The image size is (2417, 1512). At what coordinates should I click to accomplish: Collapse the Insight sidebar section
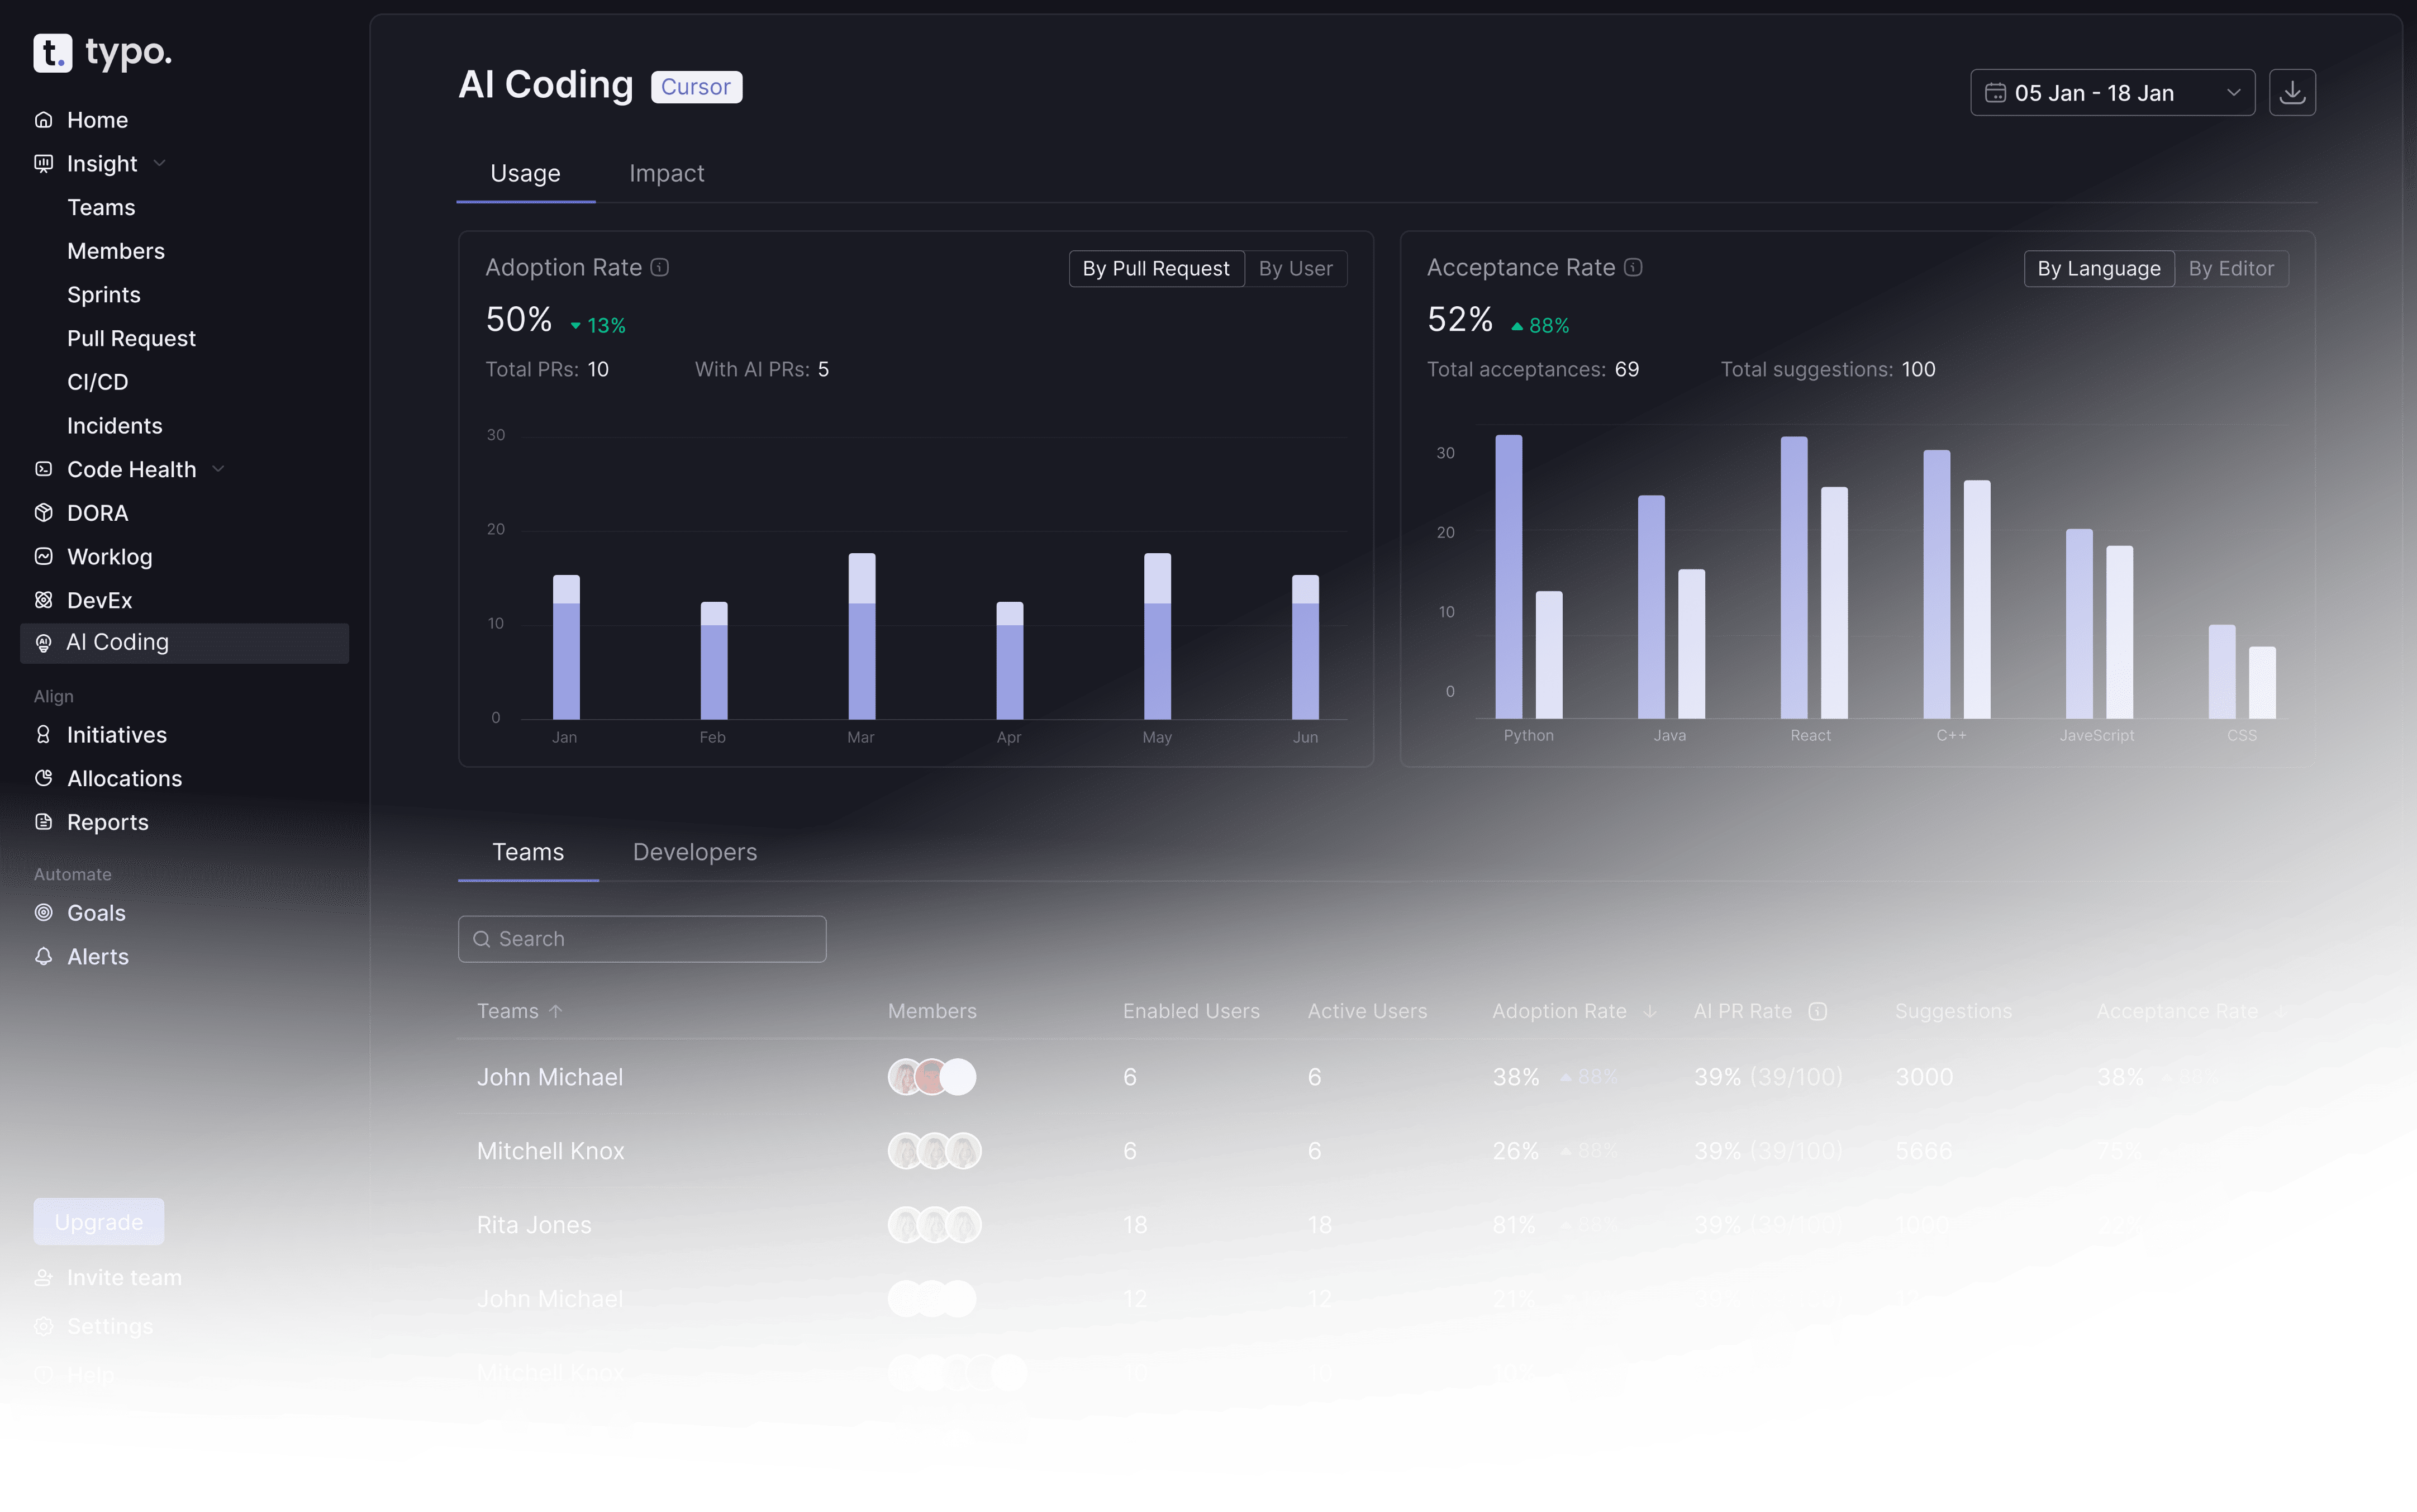pos(160,163)
